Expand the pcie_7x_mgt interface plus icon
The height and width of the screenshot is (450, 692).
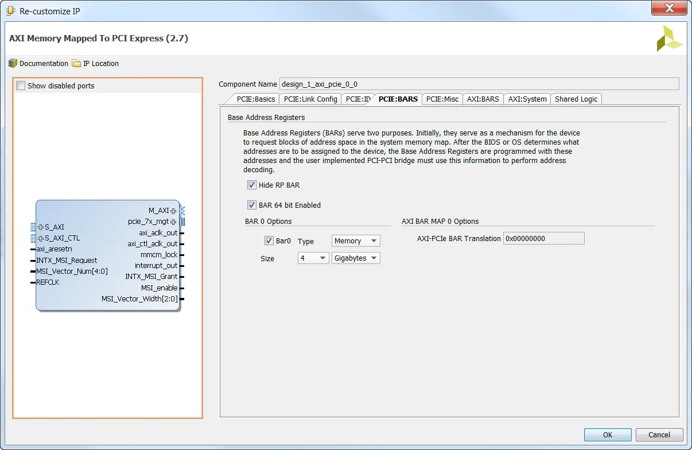tap(173, 222)
